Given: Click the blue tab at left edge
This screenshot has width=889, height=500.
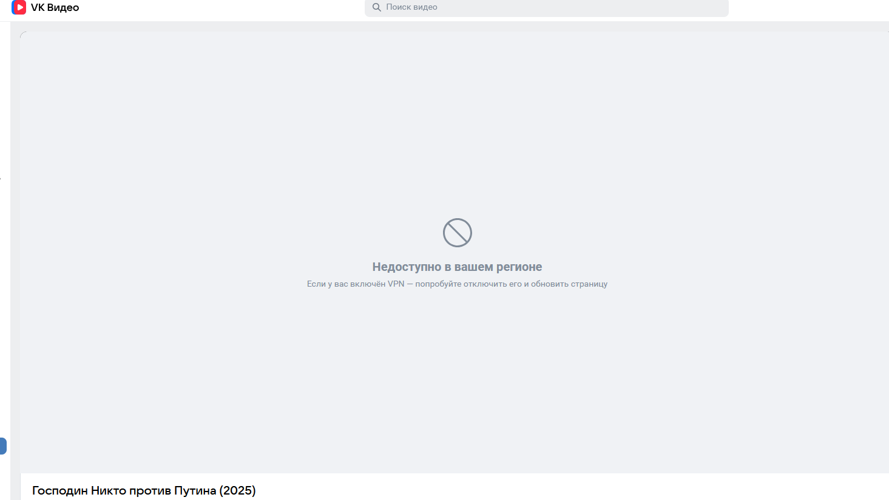Looking at the screenshot, I should click(3, 446).
